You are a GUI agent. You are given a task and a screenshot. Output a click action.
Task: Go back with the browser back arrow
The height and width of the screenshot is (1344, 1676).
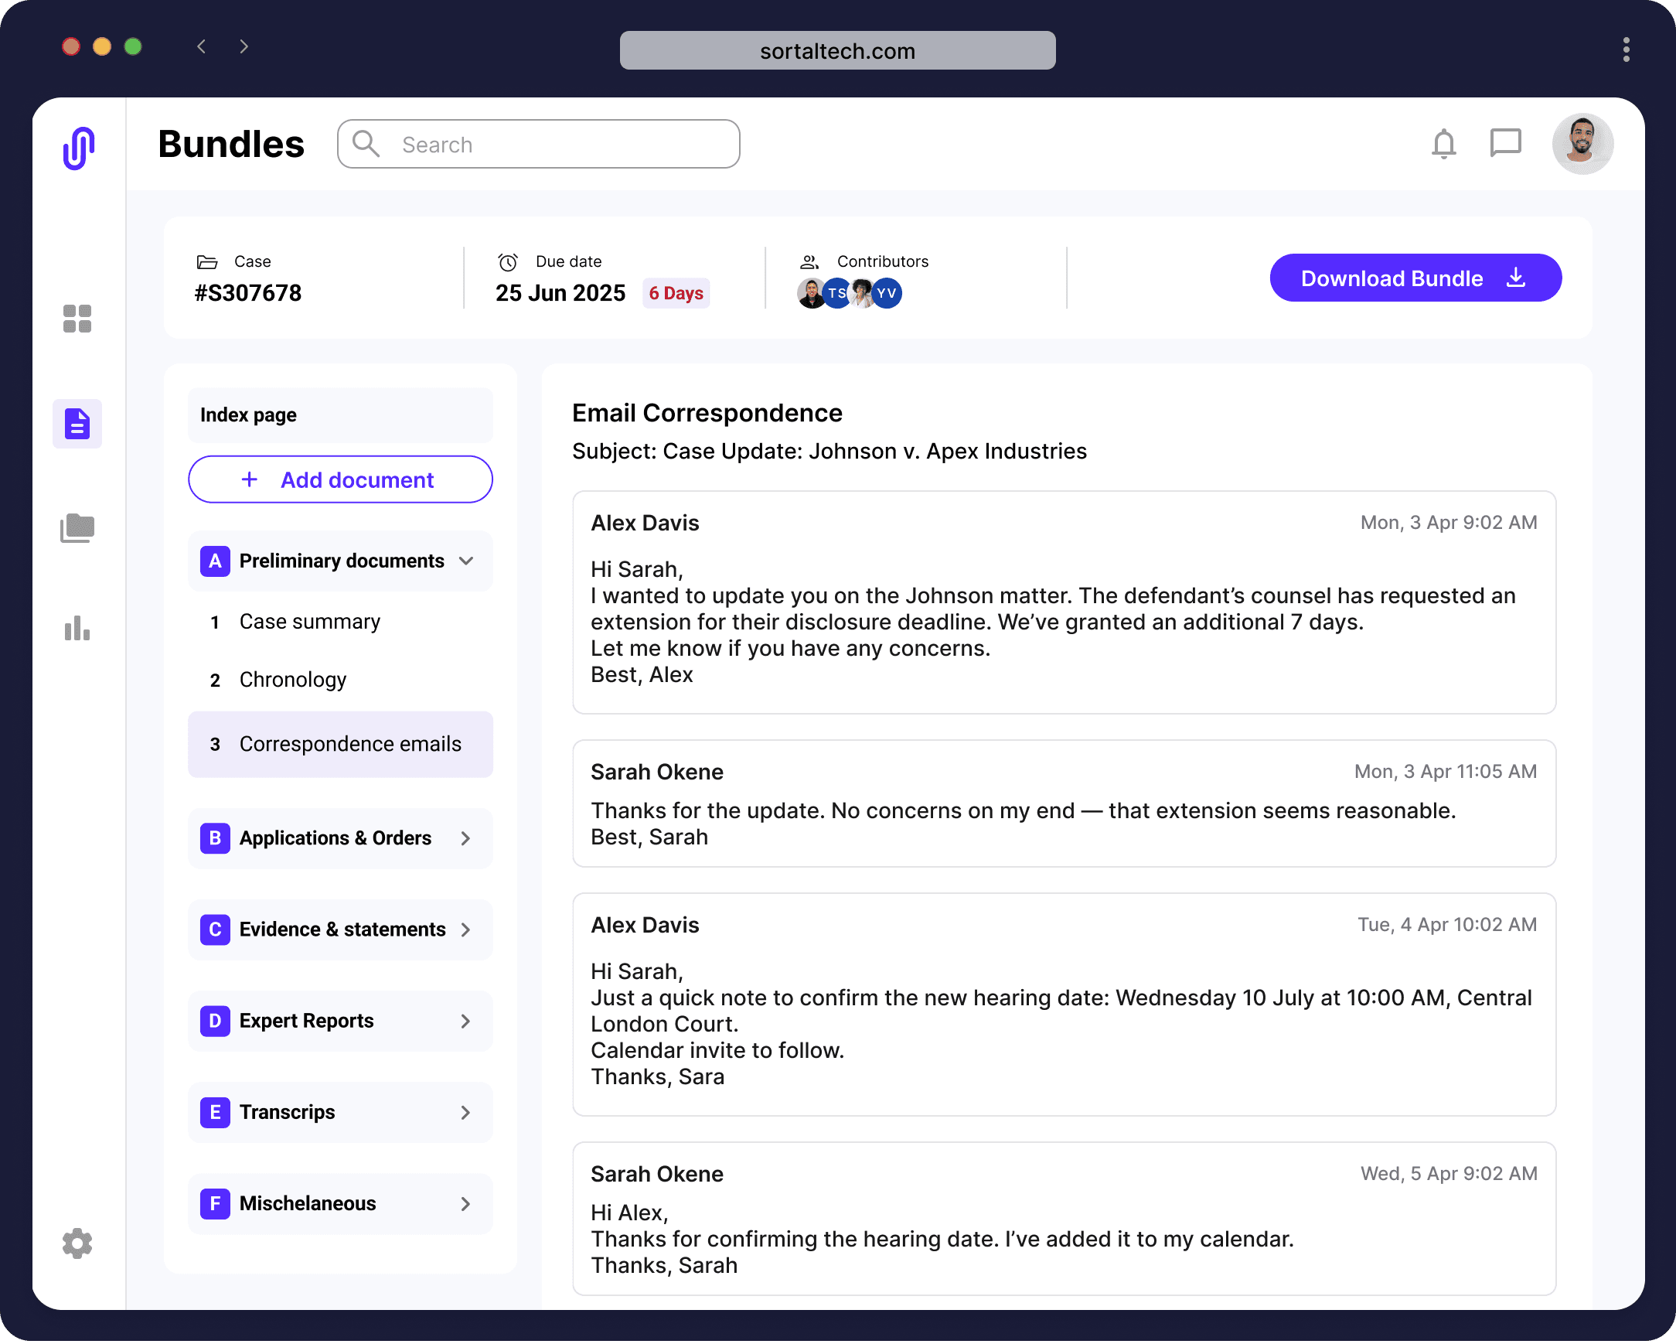click(x=201, y=46)
